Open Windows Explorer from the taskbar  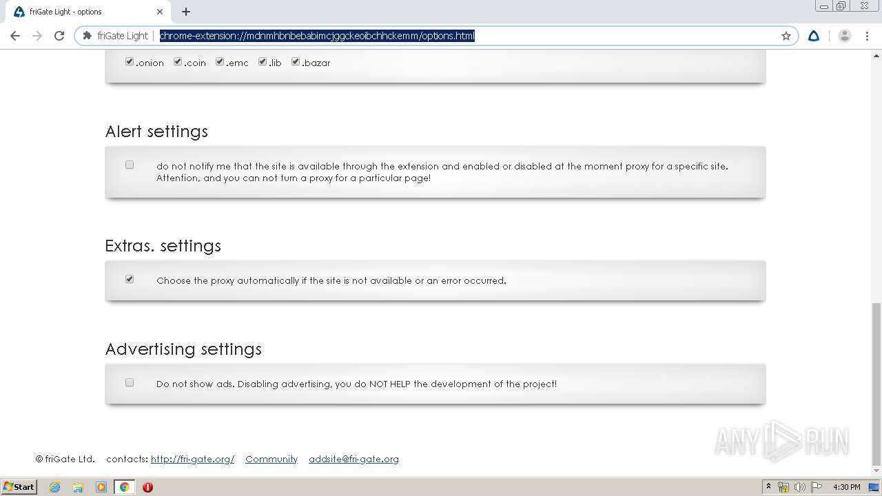click(78, 487)
